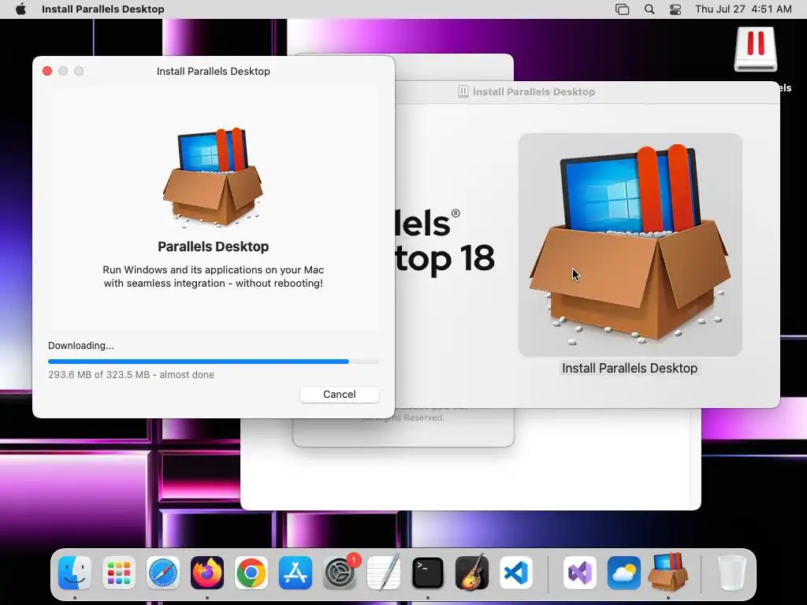Open the Apple menu

tap(20, 9)
